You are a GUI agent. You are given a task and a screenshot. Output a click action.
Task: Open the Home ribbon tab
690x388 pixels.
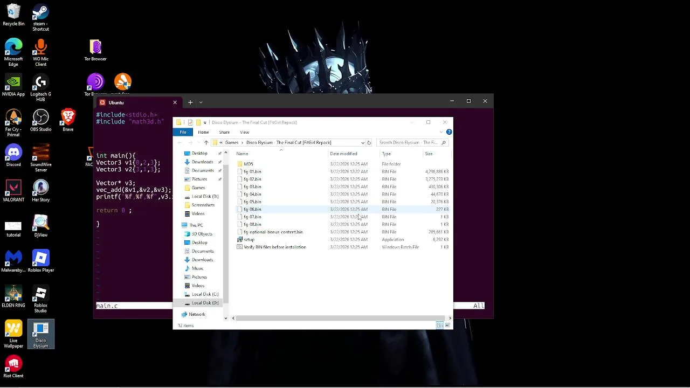point(203,132)
